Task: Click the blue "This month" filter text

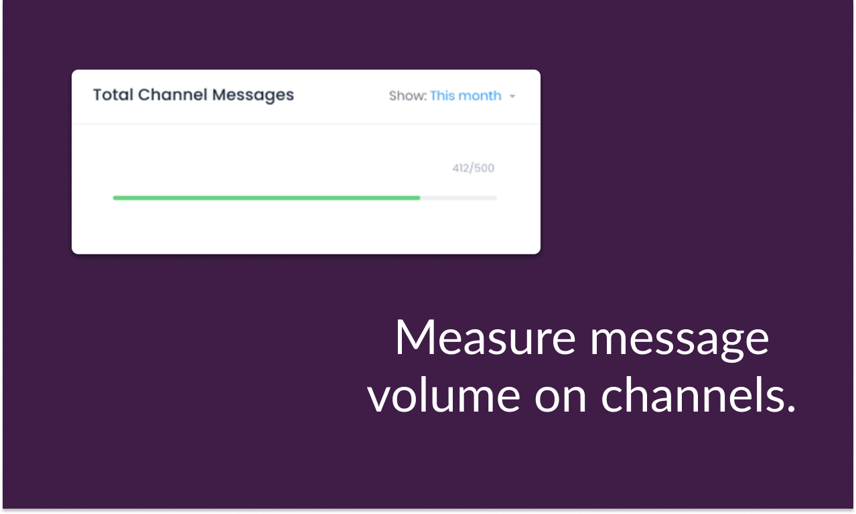Action: click(x=466, y=96)
